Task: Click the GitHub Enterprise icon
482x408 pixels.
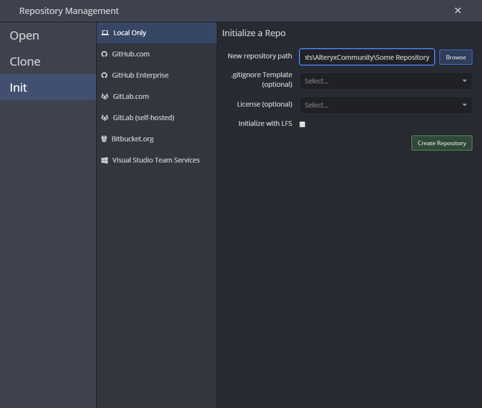Action: (x=104, y=75)
